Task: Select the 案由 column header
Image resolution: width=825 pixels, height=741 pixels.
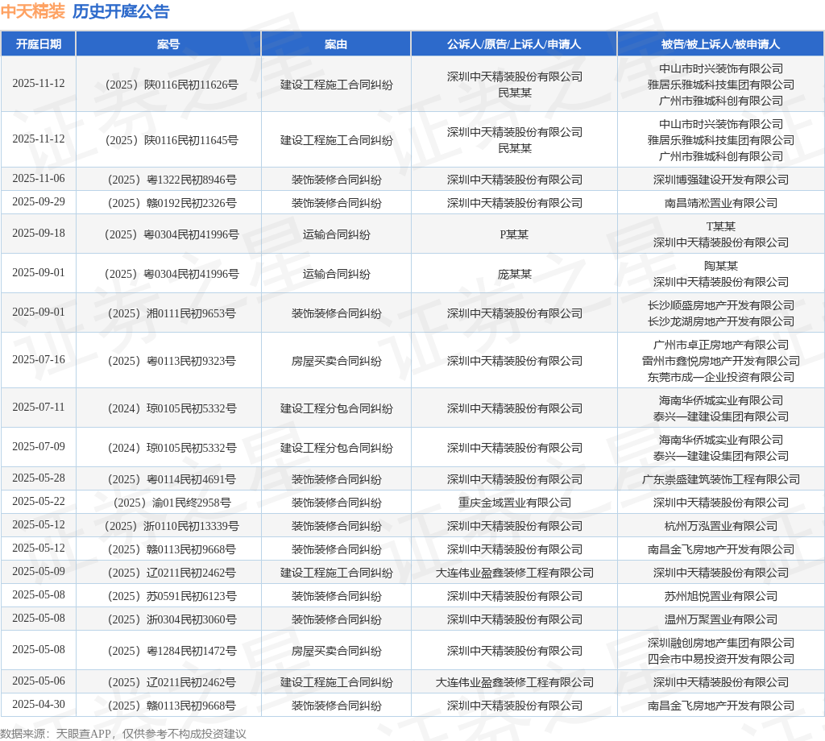Action: 336,44
